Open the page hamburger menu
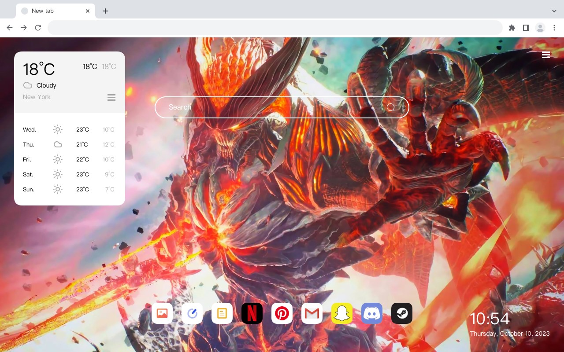The image size is (564, 352). click(546, 55)
